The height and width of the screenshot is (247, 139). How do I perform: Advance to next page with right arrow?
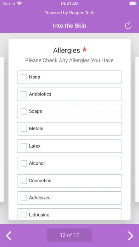[x=130, y=236]
